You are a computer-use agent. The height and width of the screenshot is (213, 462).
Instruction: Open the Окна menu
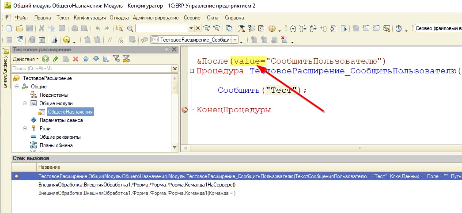pyautogui.click(x=212, y=18)
